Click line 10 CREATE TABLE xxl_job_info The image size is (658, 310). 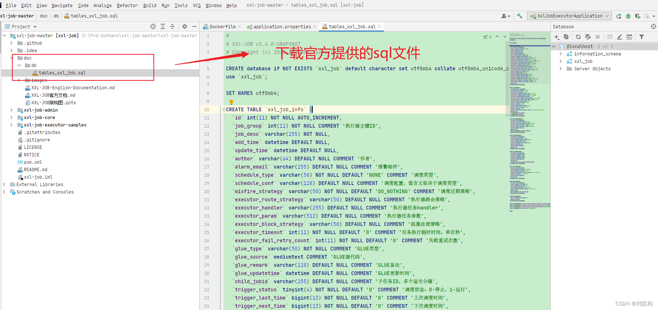pos(270,109)
